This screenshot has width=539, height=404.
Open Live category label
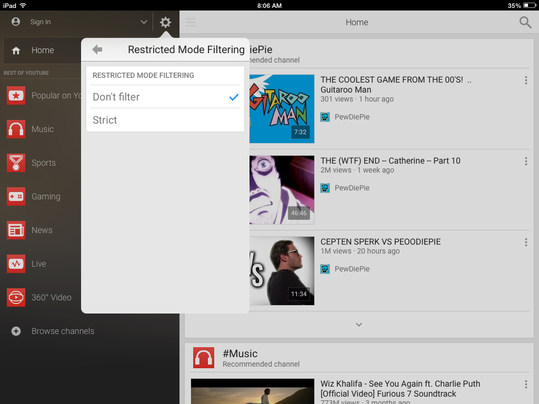[x=39, y=264]
